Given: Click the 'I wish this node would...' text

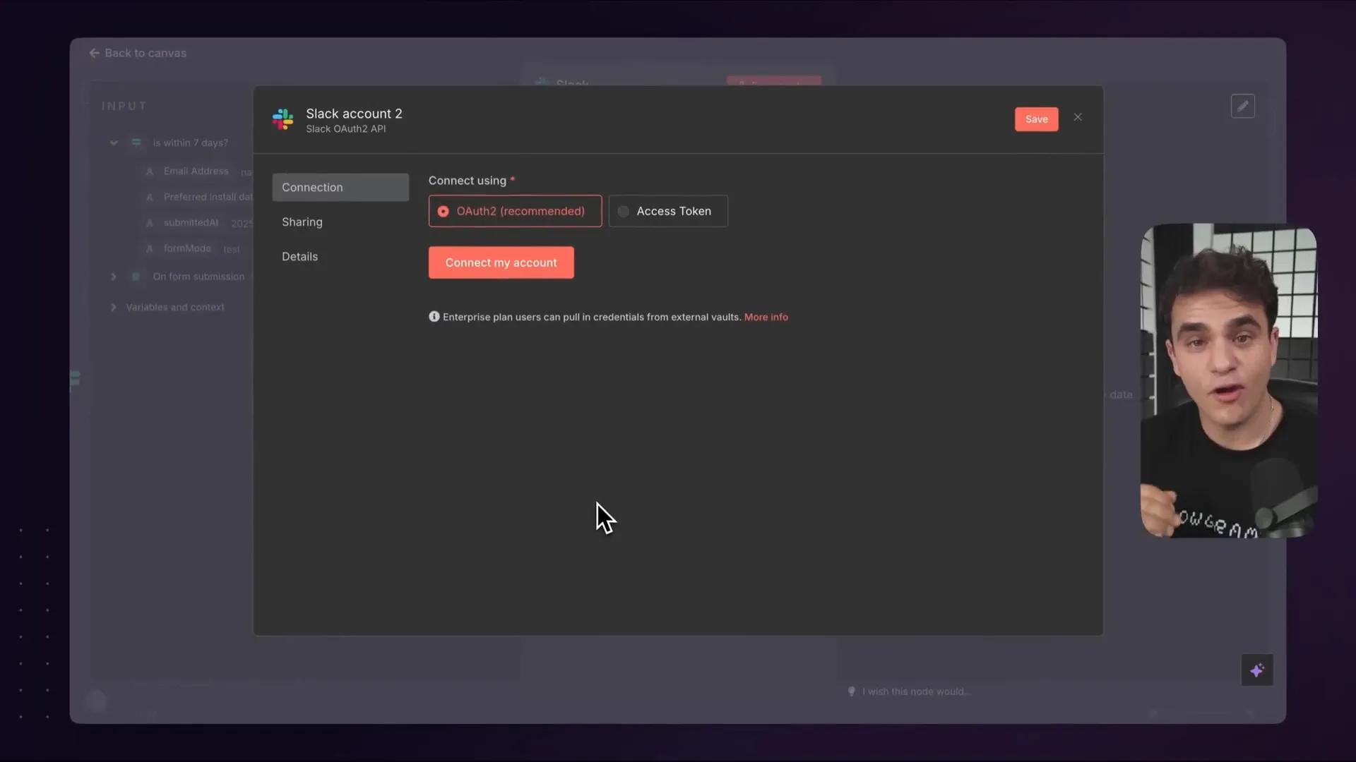Looking at the screenshot, I should (x=916, y=691).
